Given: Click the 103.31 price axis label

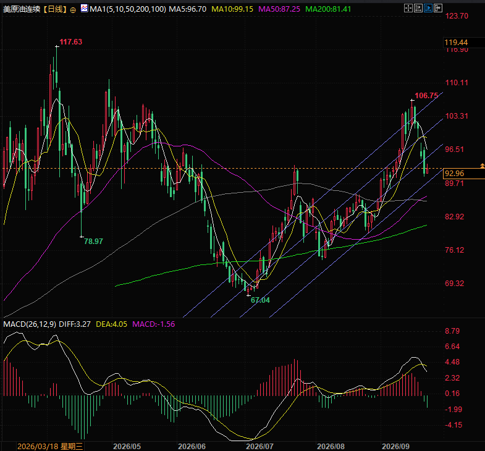Looking at the screenshot, I should point(457,116).
